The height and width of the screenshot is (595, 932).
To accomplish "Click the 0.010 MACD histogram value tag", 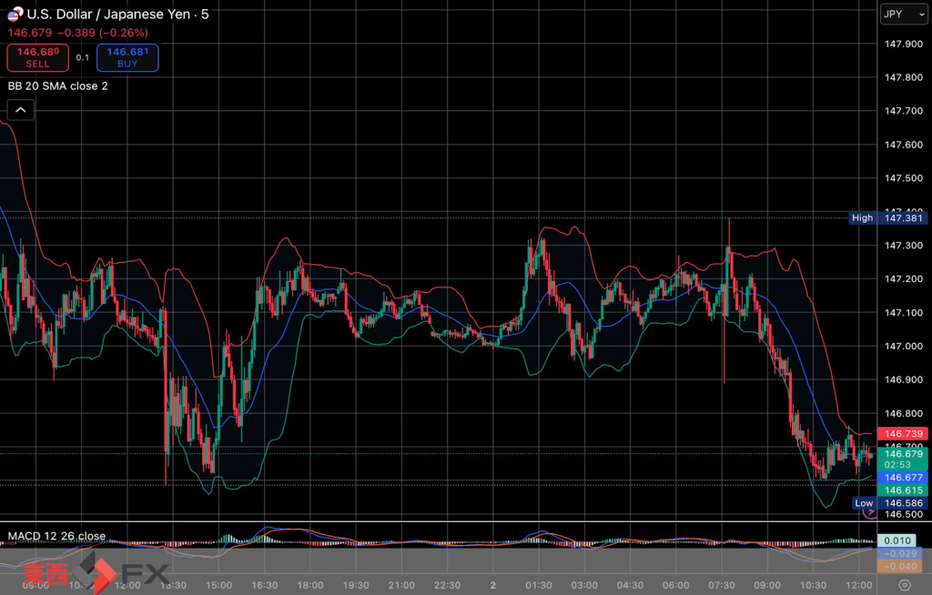I will (902, 540).
